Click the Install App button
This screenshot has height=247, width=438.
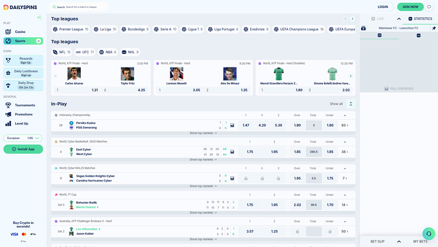point(23,149)
